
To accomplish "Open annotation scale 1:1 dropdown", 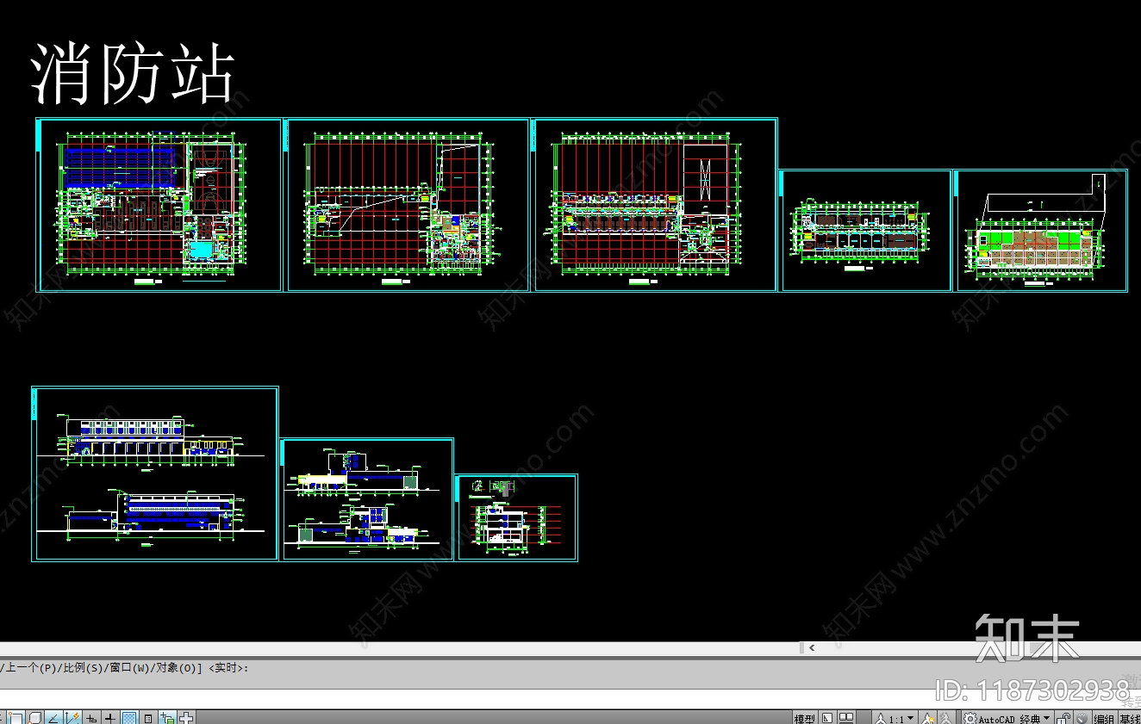I will tap(895, 718).
